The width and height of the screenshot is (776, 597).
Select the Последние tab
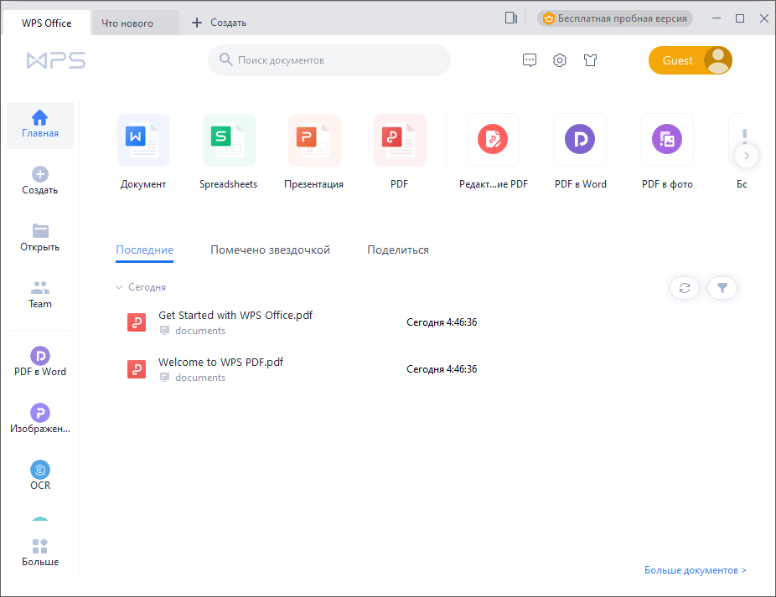click(x=144, y=250)
